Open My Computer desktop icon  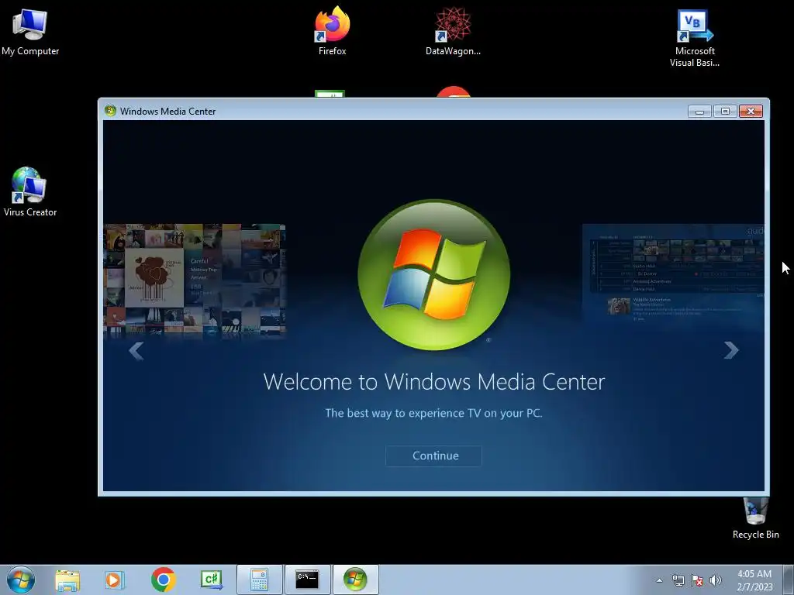pos(30,32)
